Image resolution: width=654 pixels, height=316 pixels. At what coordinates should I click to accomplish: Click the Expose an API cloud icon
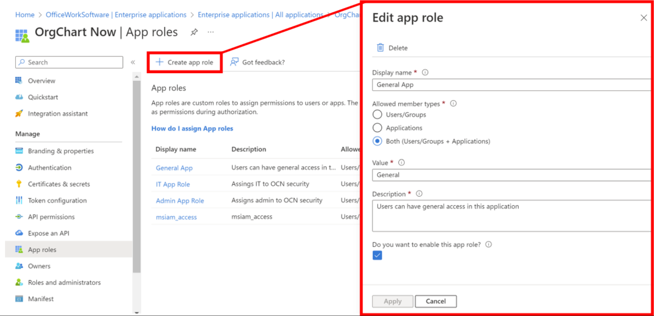click(19, 233)
